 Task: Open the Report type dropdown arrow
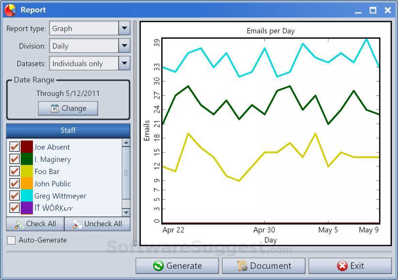coord(125,28)
